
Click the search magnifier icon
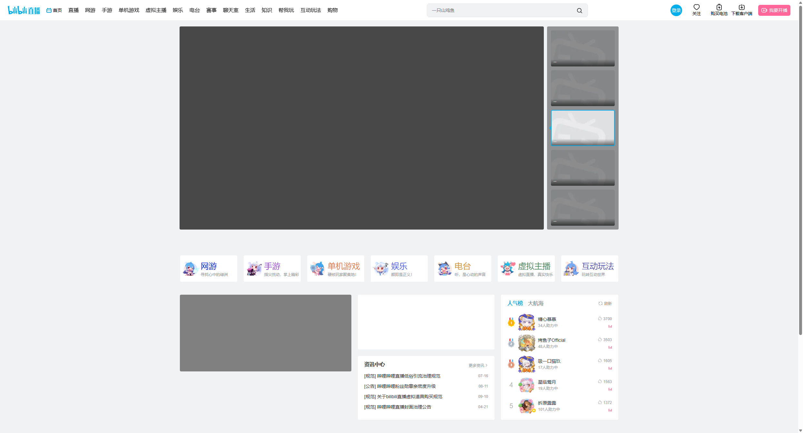coord(579,11)
